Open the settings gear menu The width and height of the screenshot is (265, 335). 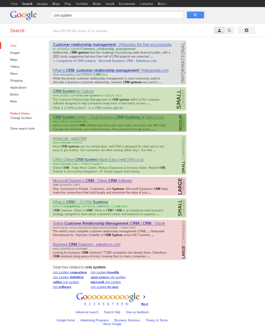pyautogui.click(x=246, y=30)
